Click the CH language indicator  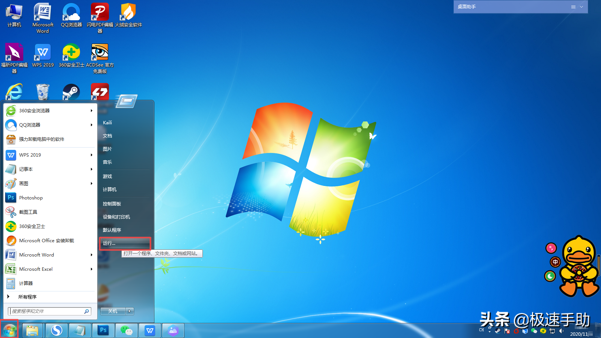tap(482, 330)
